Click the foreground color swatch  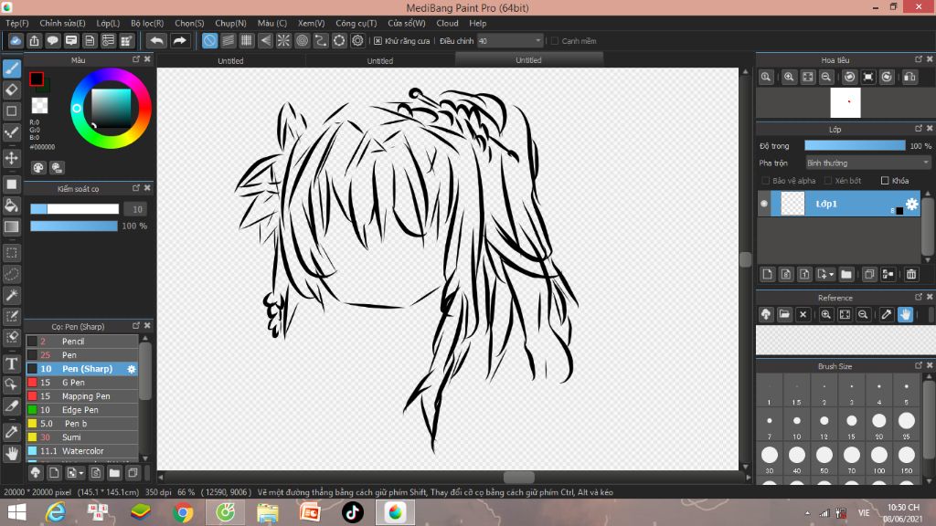37,79
